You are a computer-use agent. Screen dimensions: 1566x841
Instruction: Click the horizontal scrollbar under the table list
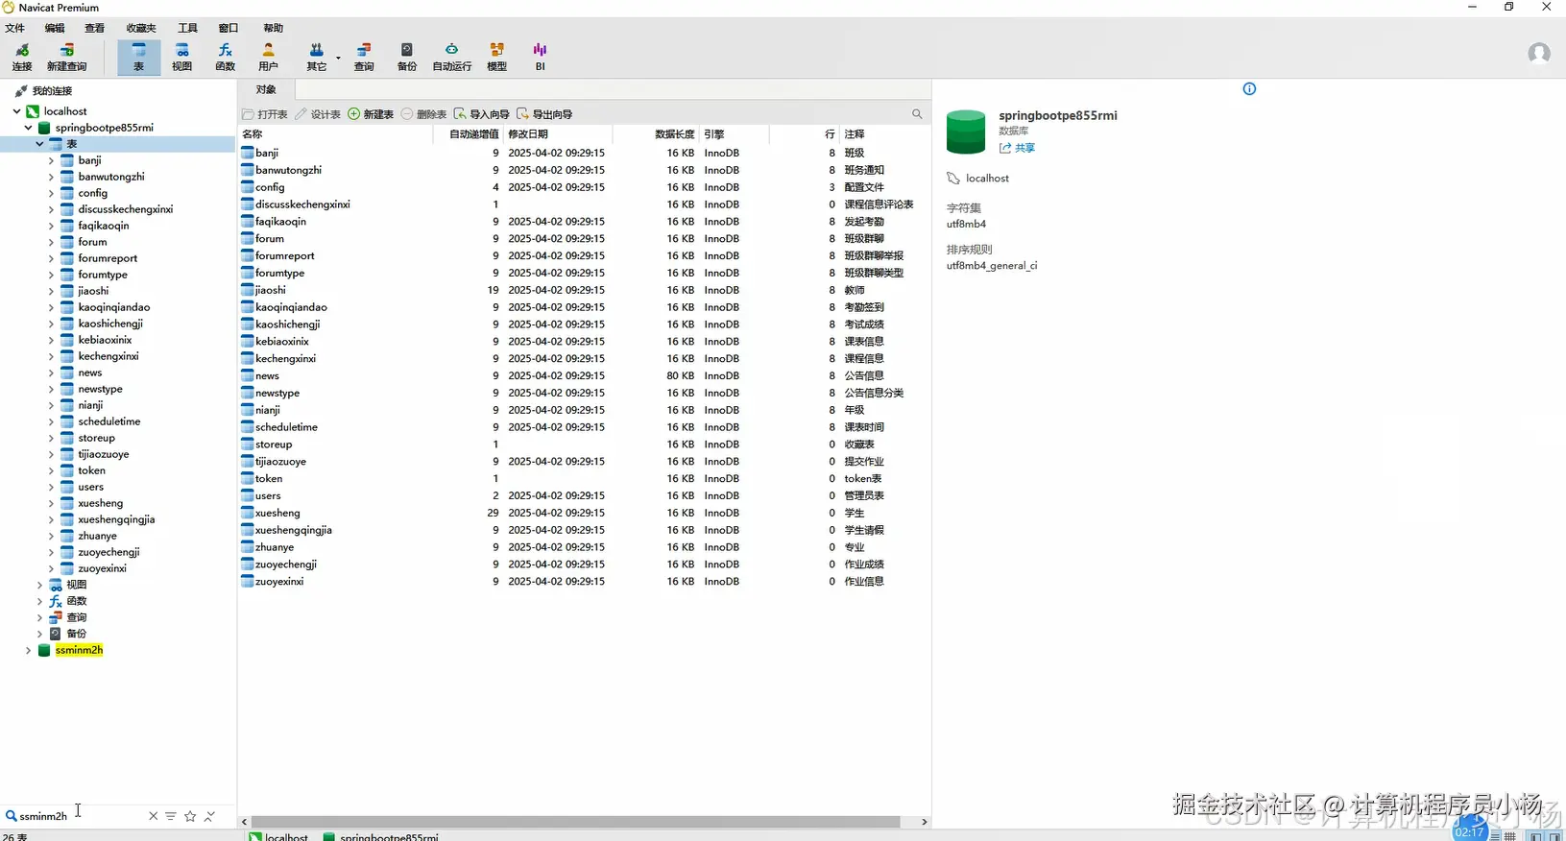[x=576, y=822]
